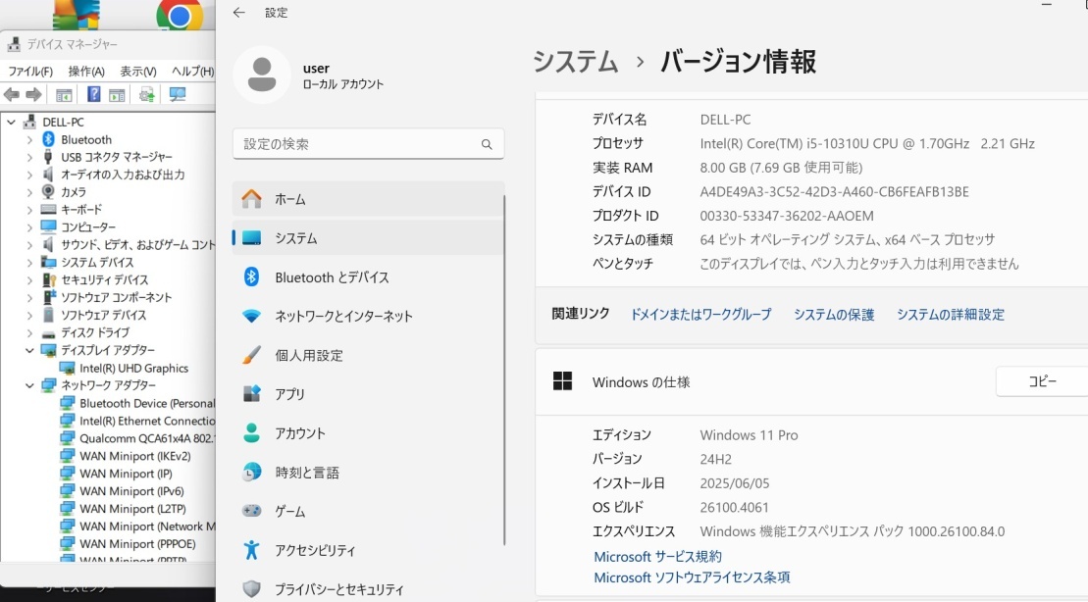1088x602 pixels.
Task: Open 操作(A) menu in Device Manager
Action: [86, 72]
